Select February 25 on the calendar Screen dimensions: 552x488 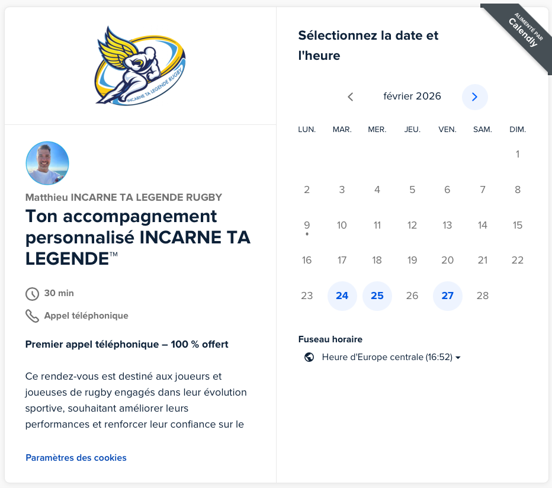[377, 296]
